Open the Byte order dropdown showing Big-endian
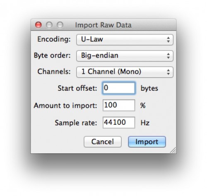The height and width of the screenshot is (196, 207). point(125,56)
